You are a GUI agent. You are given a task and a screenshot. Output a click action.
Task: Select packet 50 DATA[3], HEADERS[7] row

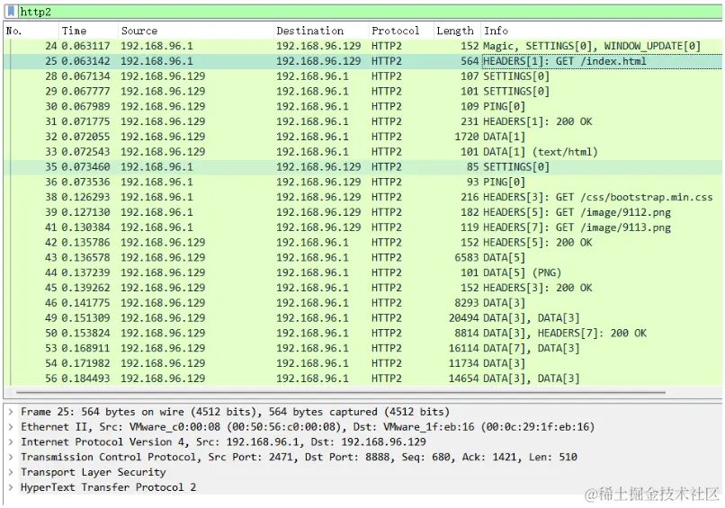(x=362, y=334)
